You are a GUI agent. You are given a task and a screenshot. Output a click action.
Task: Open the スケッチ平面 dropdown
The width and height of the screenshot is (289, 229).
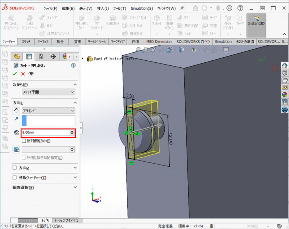click(48, 92)
